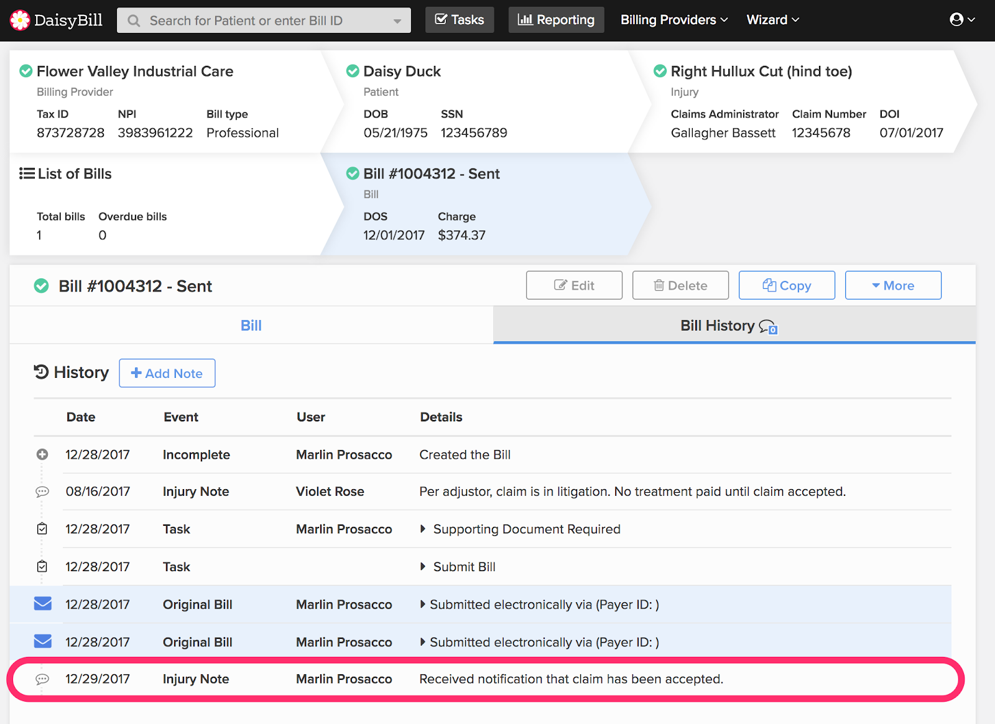Click the Date column header
The width and height of the screenshot is (995, 724).
pyautogui.click(x=81, y=417)
